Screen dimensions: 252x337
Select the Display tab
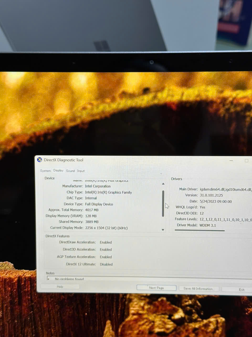click(x=58, y=171)
